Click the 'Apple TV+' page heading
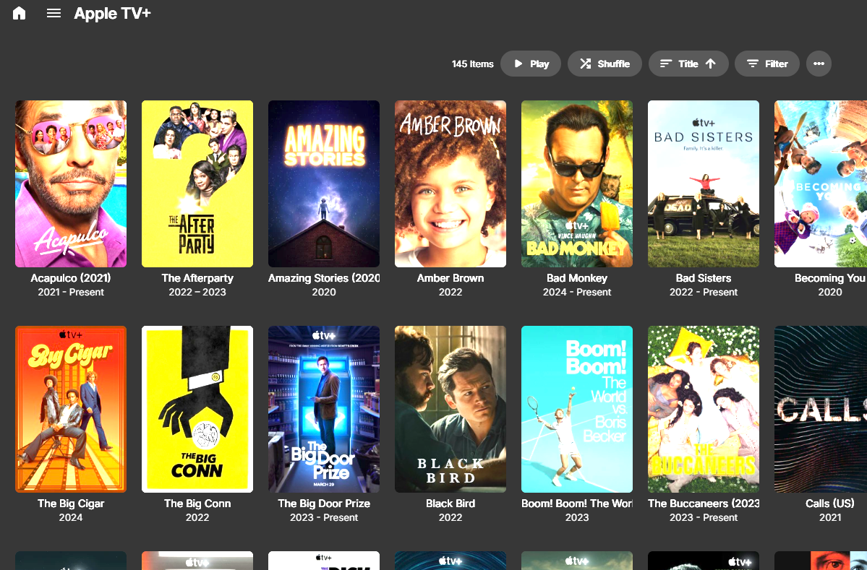This screenshot has width=867, height=570. point(112,13)
